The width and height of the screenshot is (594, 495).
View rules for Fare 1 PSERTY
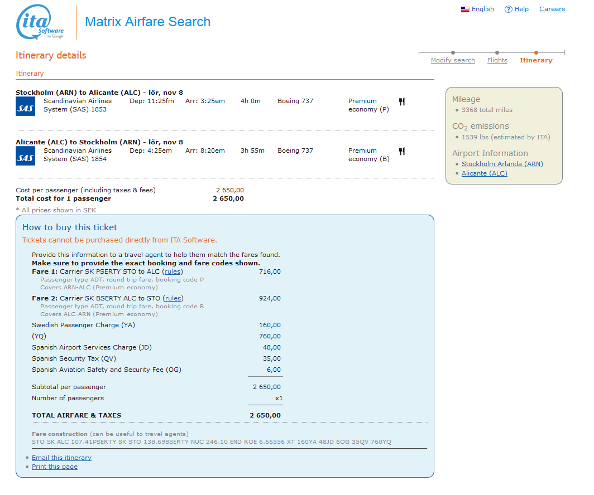pyautogui.click(x=173, y=271)
